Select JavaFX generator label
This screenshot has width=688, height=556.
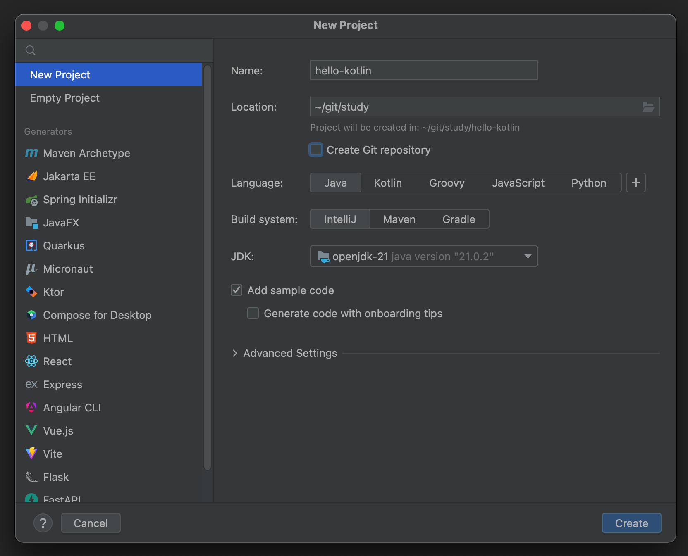point(61,223)
